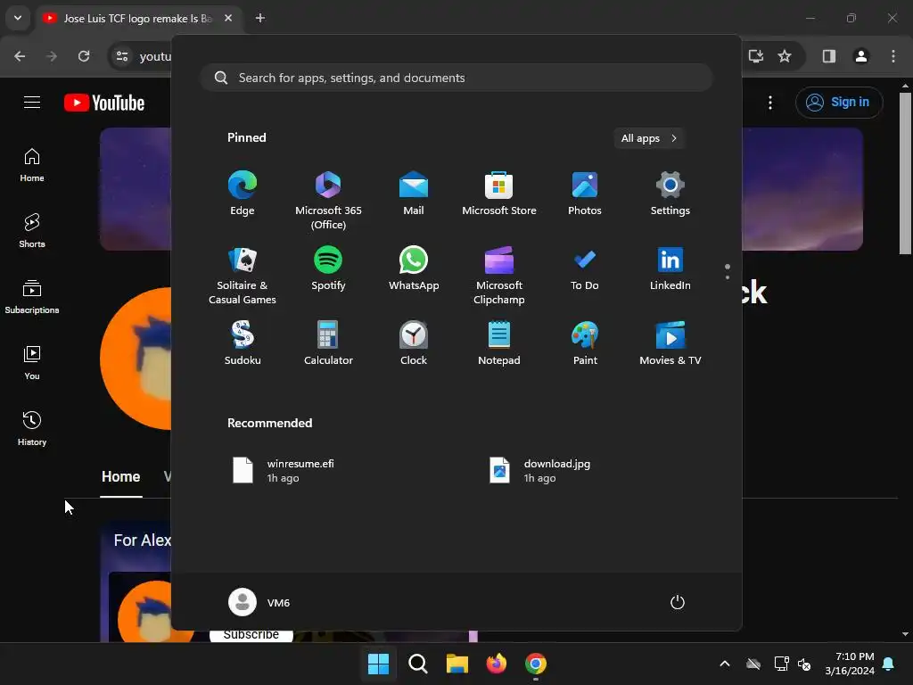Image resolution: width=913 pixels, height=685 pixels.
Task: Launch Notepad from pinned apps
Action: pyautogui.click(x=499, y=343)
